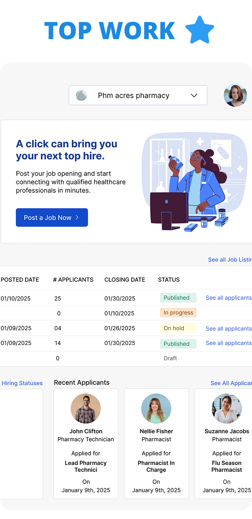Open Suzanne Jacobs's profile photo
This screenshot has height=519, width=252.
(227, 409)
